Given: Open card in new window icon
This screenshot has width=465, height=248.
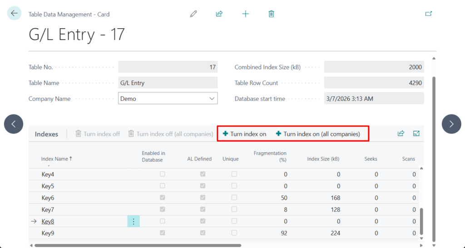Looking at the screenshot, I should click(x=428, y=14).
